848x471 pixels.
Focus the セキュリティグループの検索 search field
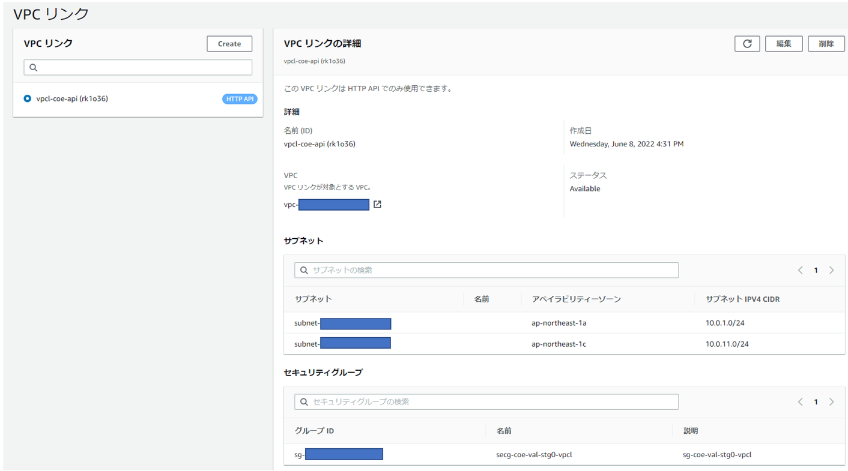(x=492, y=402)
